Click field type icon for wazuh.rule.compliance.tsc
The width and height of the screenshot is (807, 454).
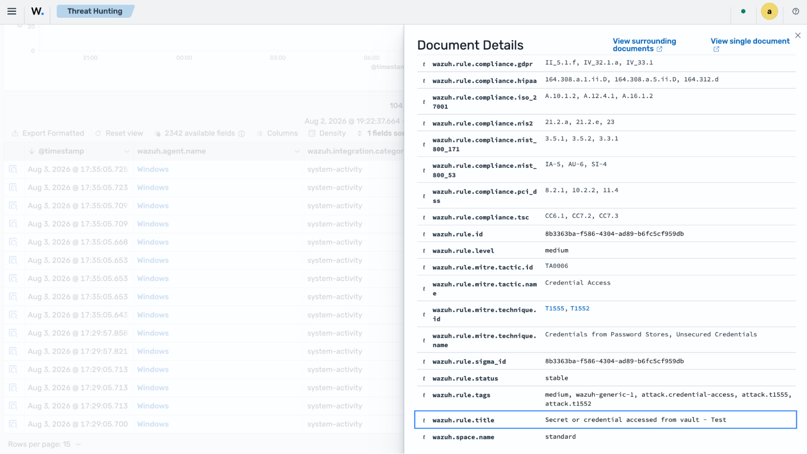click(x=424, y=218)
